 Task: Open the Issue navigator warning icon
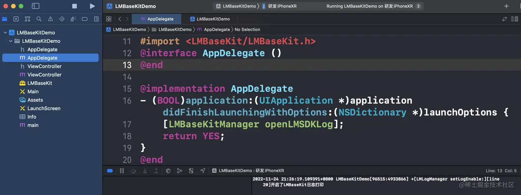50,19
